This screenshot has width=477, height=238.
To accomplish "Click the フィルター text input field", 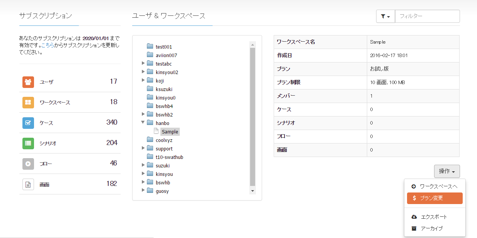I will 427,16.
